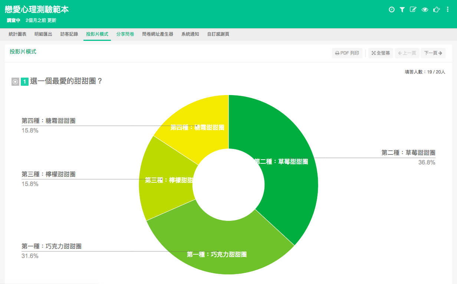Open the filter funnel icon

coord(402,10)
